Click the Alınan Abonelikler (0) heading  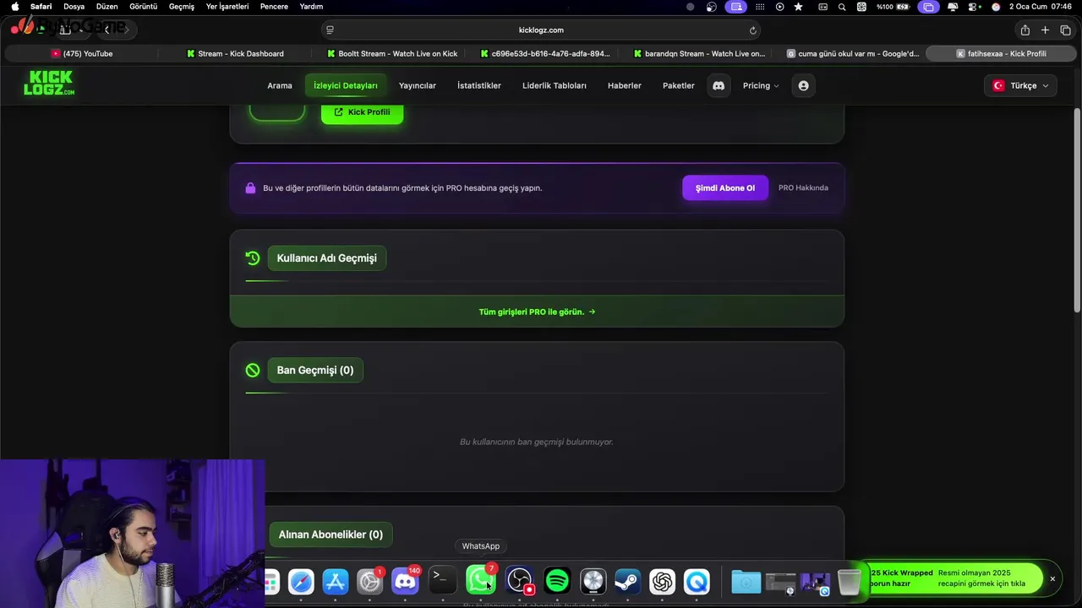[331, 535]
